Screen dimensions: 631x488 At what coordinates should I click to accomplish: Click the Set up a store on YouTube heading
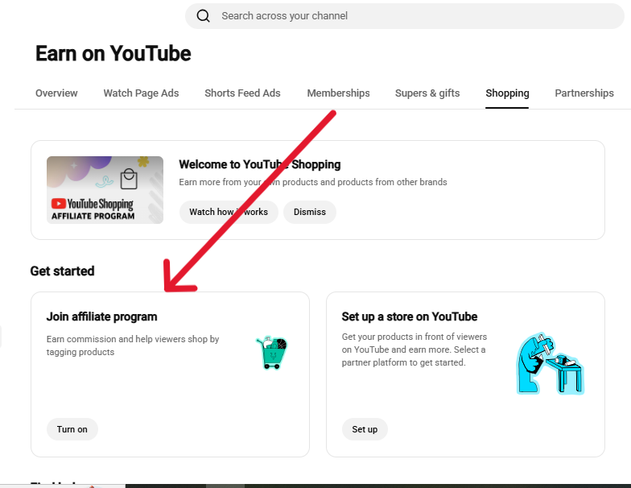[409, 317]
